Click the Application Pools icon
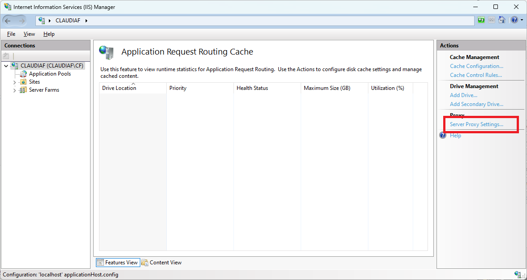 pos(23,74)
